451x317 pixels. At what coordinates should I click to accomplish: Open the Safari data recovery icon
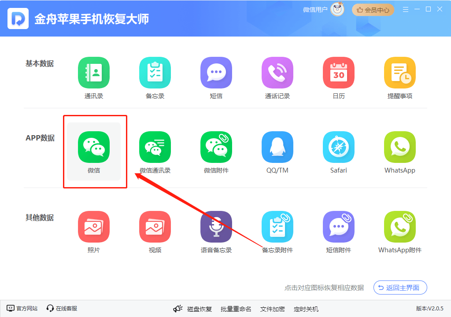(339, 147)
